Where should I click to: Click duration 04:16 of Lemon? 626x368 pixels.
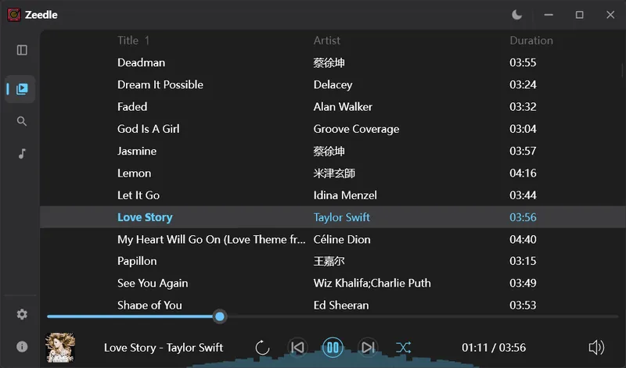[x=523, y=173]
